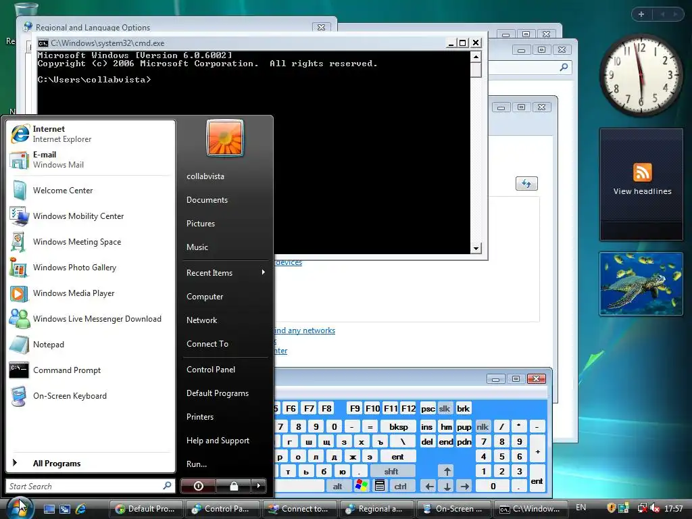Lock the computer with padlock button
The width and height of the screenshot is (692, 519).
tap(233, 486)
